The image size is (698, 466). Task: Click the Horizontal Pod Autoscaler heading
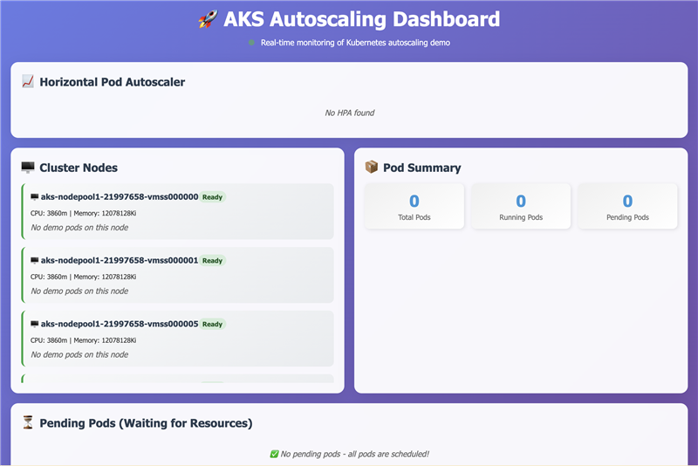[x=113, y=82]
